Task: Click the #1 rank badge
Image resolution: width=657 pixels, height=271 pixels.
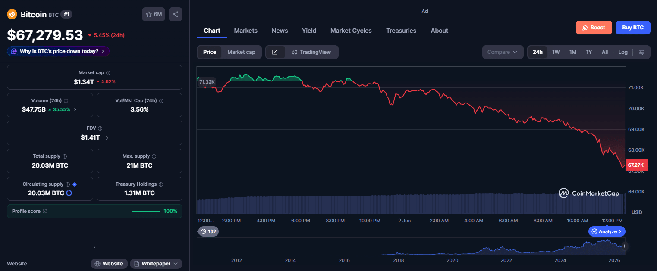Action: (x=66, y=14)
